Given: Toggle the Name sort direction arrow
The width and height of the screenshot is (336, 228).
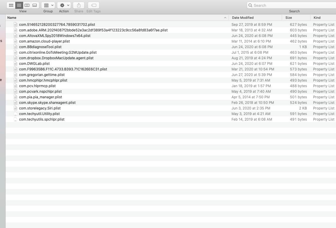Looking at the screenshot, I should (x=225, y=18).
